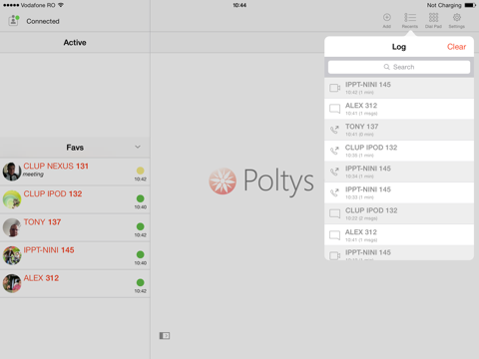Open log entry IPPT-NINI 145 at 10:33
This screenshot has width=479, height=359.
[x=399, y=192]
